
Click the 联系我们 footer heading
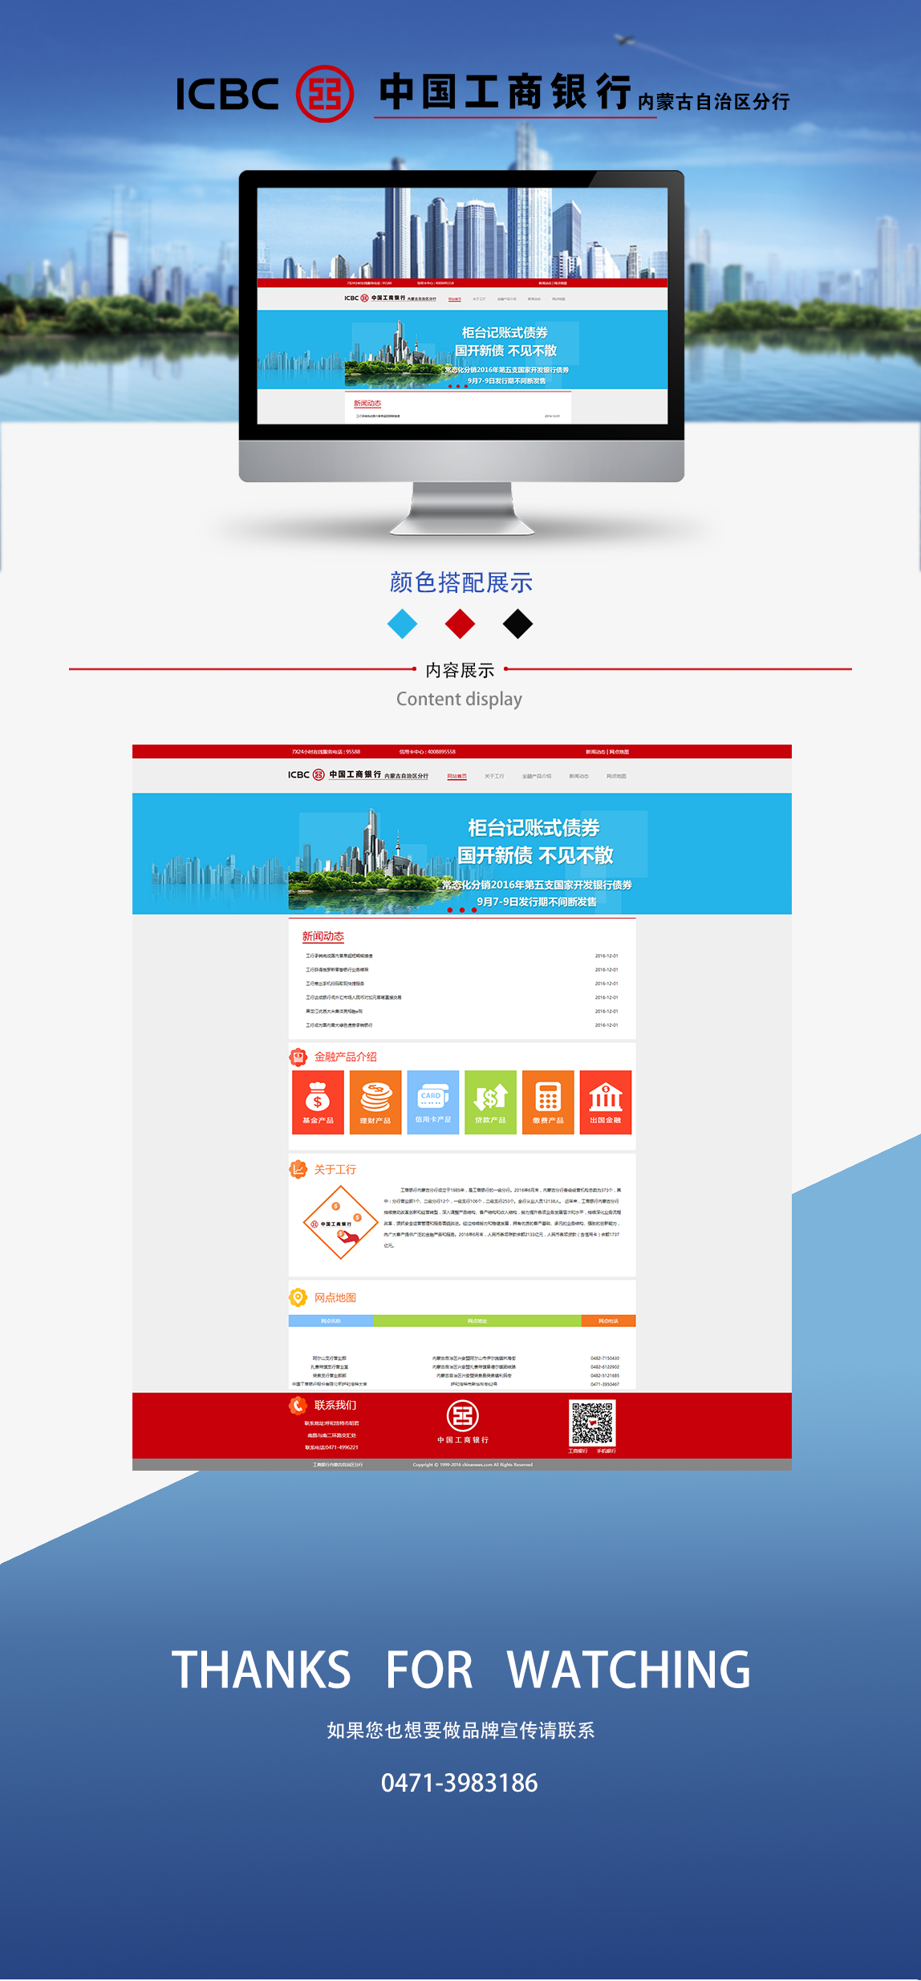pos(335,1405)
